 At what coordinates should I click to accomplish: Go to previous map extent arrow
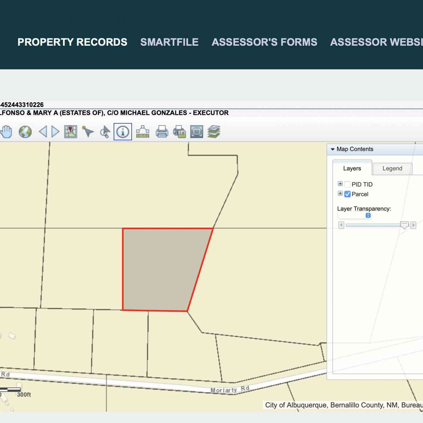click(x=43, y=132)
